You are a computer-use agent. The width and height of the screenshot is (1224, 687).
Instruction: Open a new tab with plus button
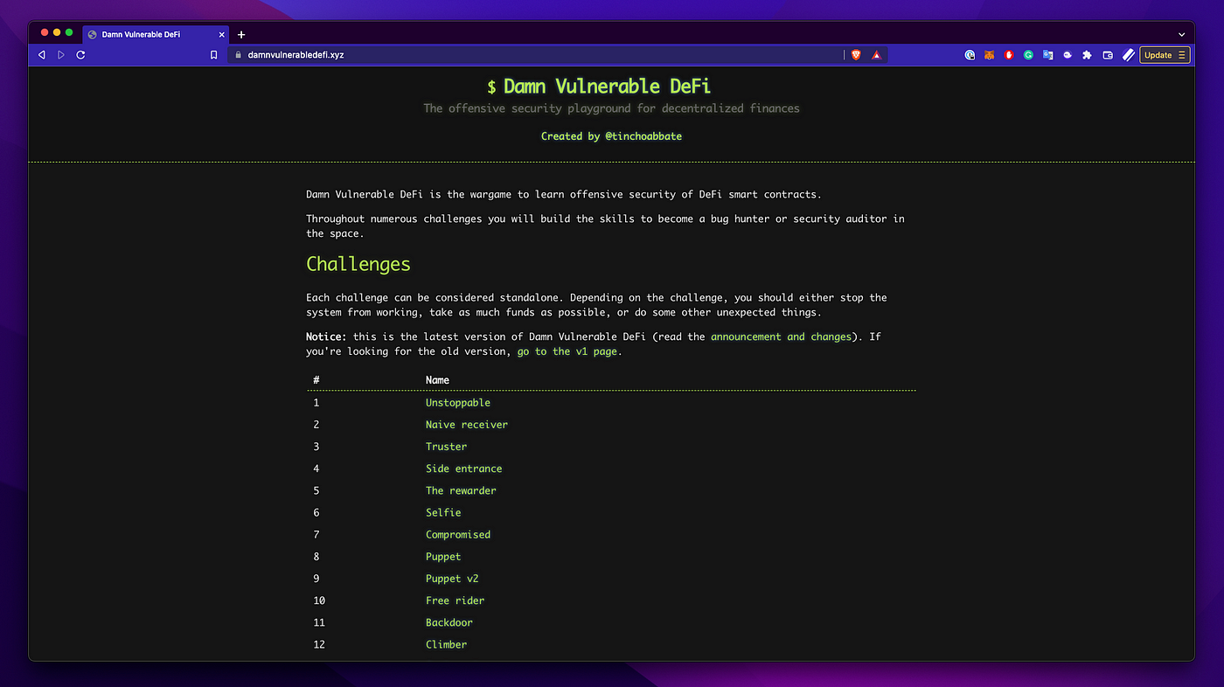coord(241,35)
